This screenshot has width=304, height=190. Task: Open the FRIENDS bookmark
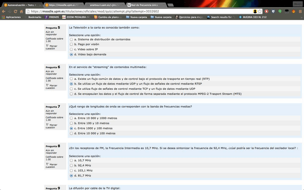tap(52, 17)
